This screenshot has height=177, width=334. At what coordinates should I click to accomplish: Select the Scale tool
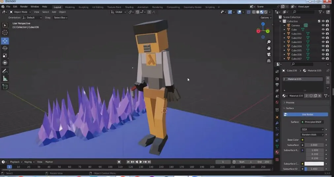5,55
